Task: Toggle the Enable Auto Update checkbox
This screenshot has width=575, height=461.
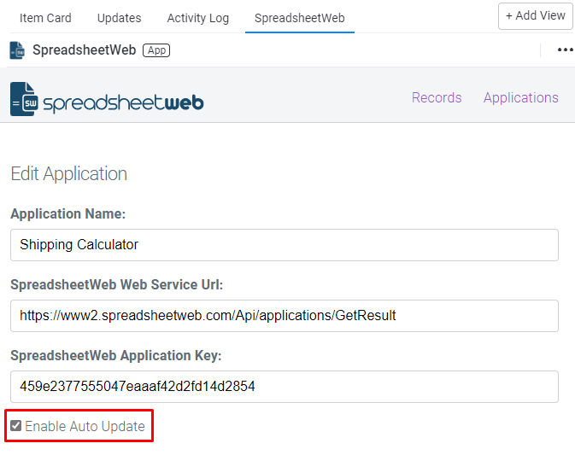Action: pyautogui.click(x=15, y=426)
